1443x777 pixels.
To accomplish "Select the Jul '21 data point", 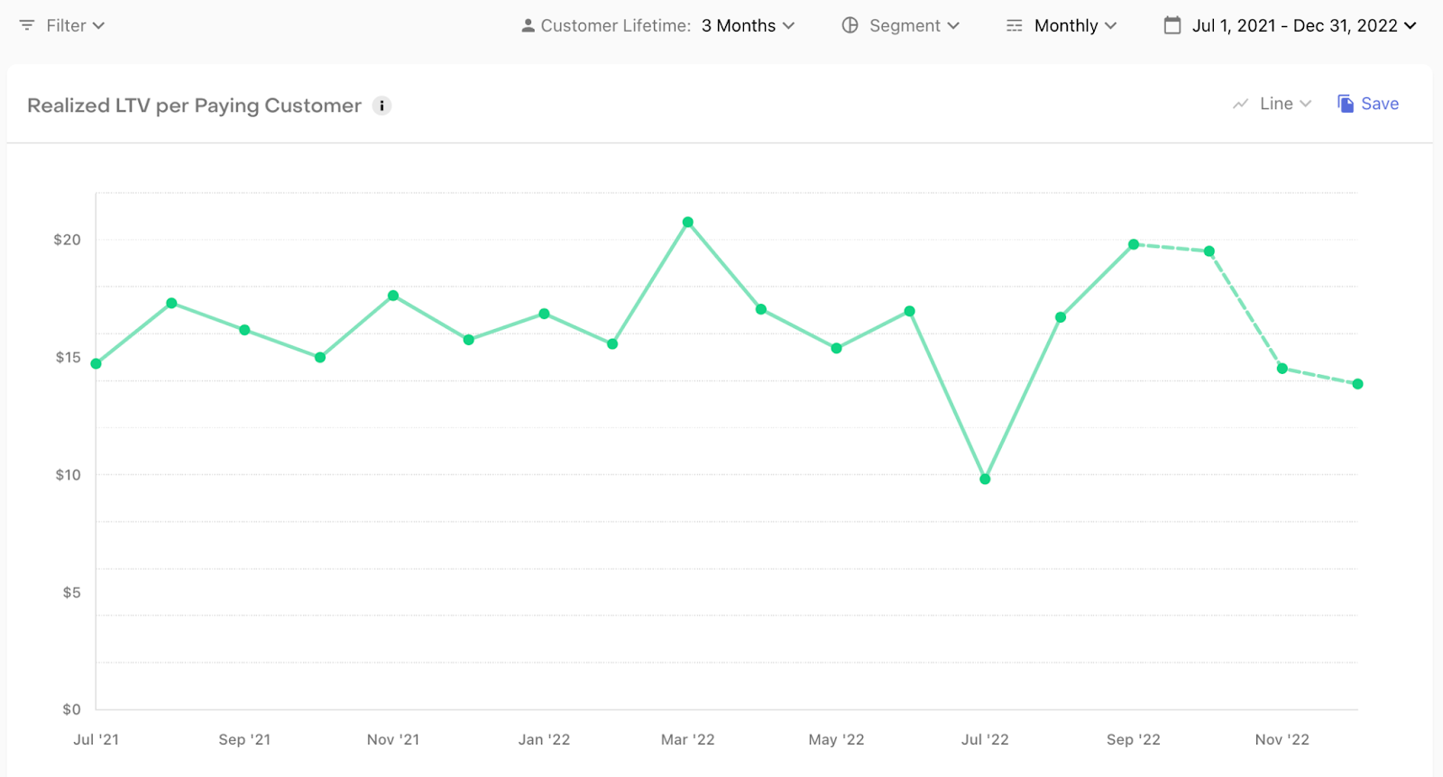I will [97, 364].
